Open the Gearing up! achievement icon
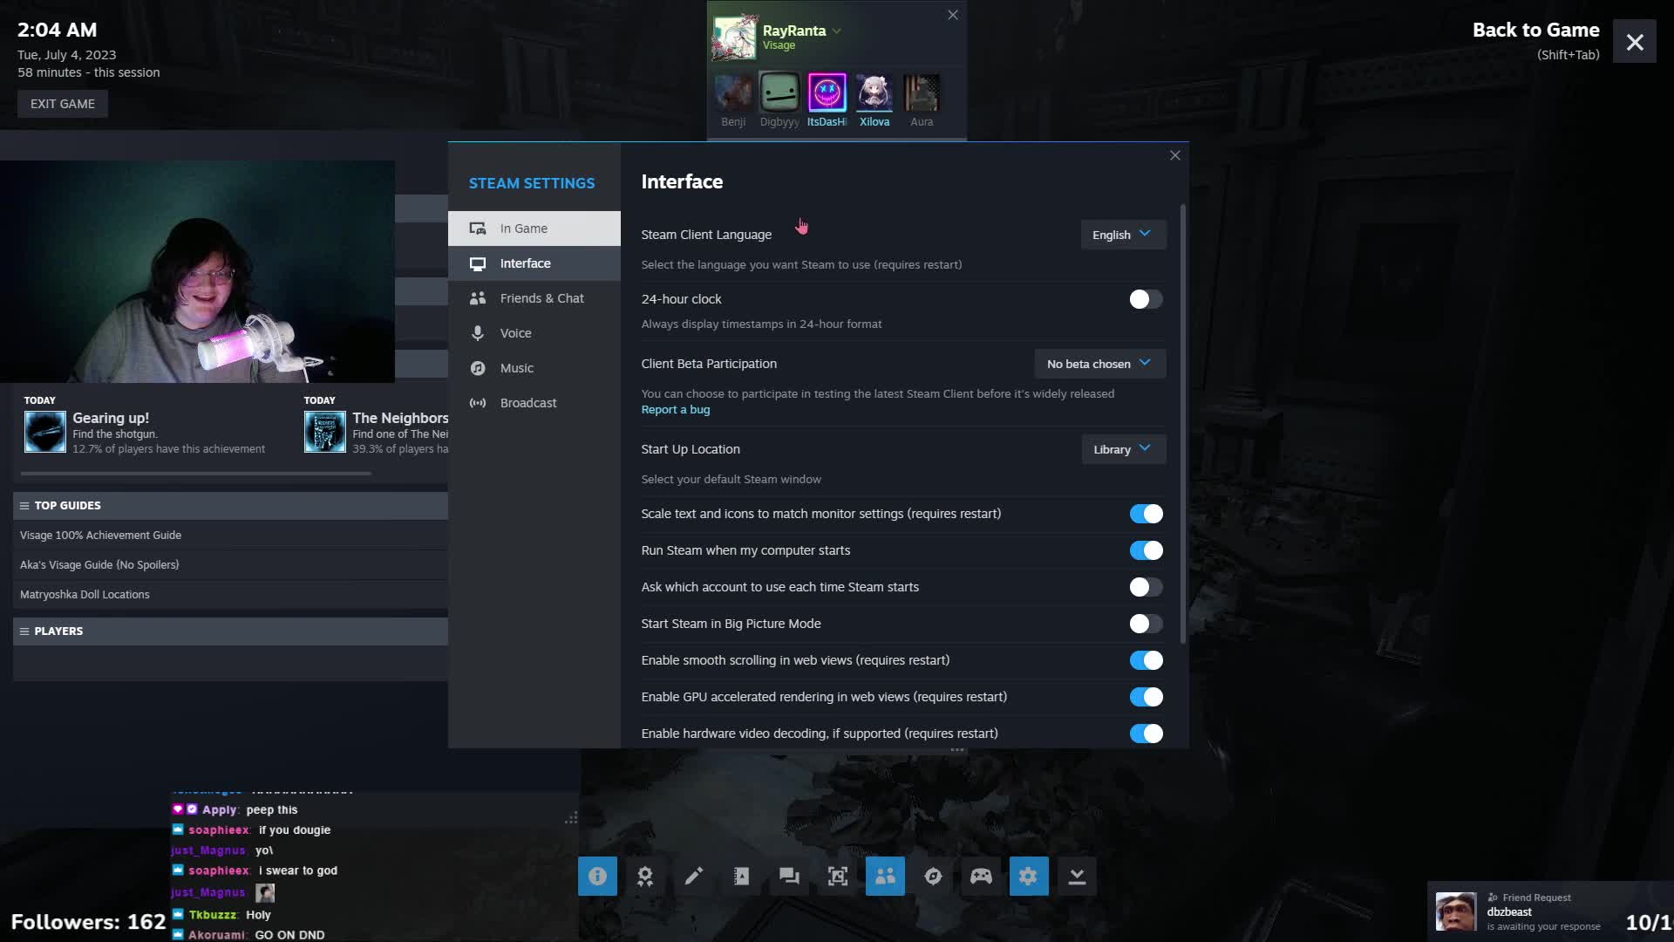Screen dimensions: 1674x942 [45, 432]
